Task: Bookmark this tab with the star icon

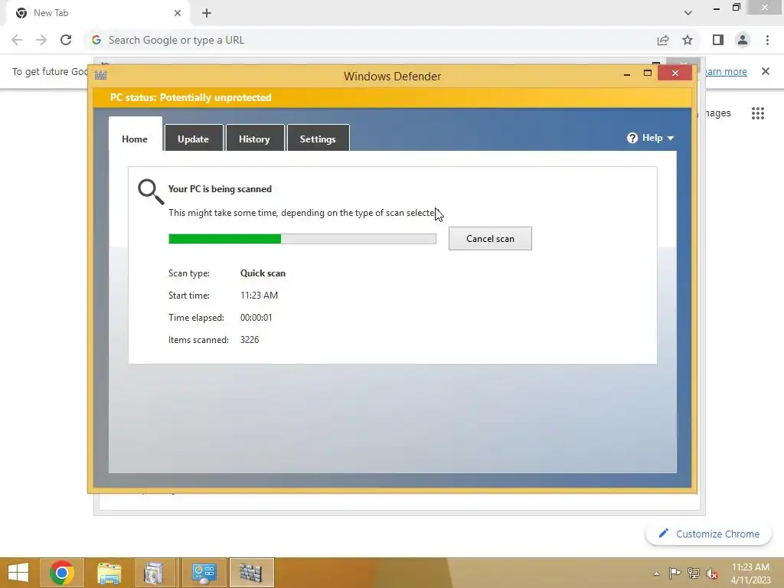Action: pos(688,40)
